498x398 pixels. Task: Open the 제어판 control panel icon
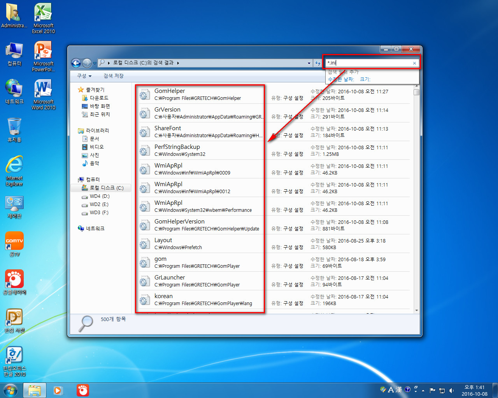14,206
